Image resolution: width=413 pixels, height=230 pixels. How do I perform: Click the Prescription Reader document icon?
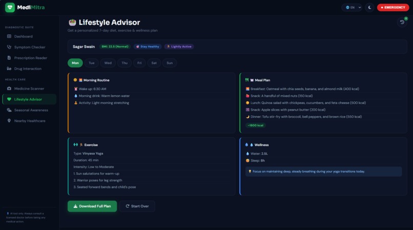pyautogui.click(x=9, y=58)
